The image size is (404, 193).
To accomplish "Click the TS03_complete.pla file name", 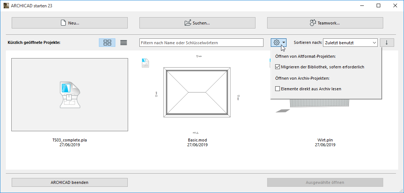I will [x=70, y=140].
